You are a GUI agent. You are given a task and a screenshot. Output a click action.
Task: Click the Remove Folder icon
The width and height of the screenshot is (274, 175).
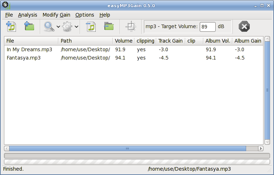point(109,26)
